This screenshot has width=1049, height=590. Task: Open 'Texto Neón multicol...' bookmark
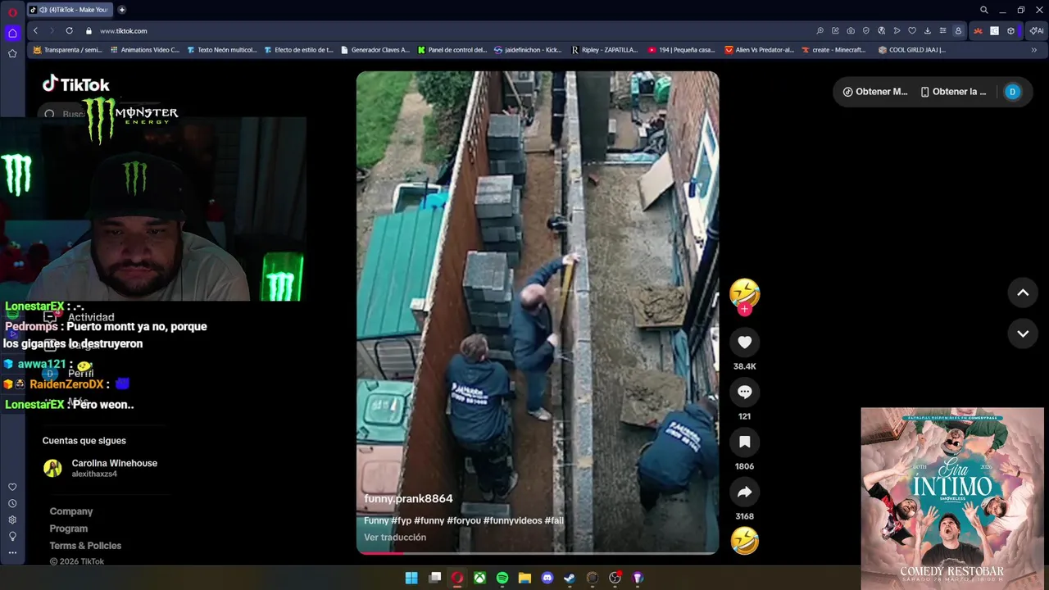[222, 50]
